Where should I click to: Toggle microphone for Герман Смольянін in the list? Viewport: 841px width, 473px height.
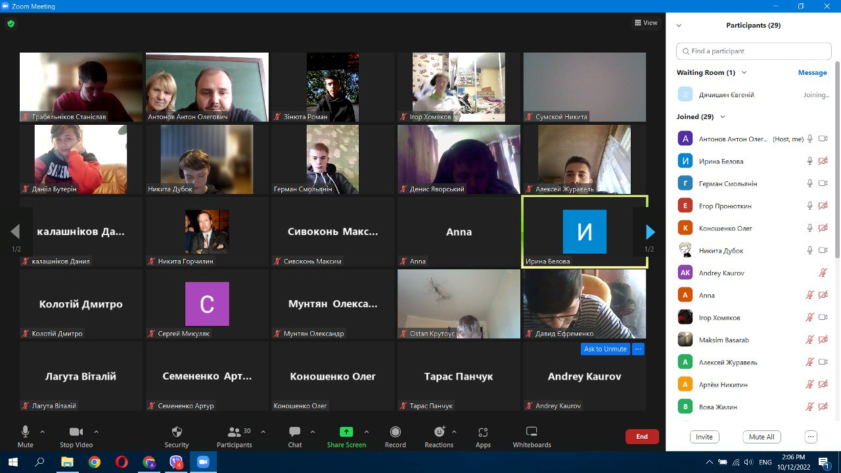click(810, 183)
